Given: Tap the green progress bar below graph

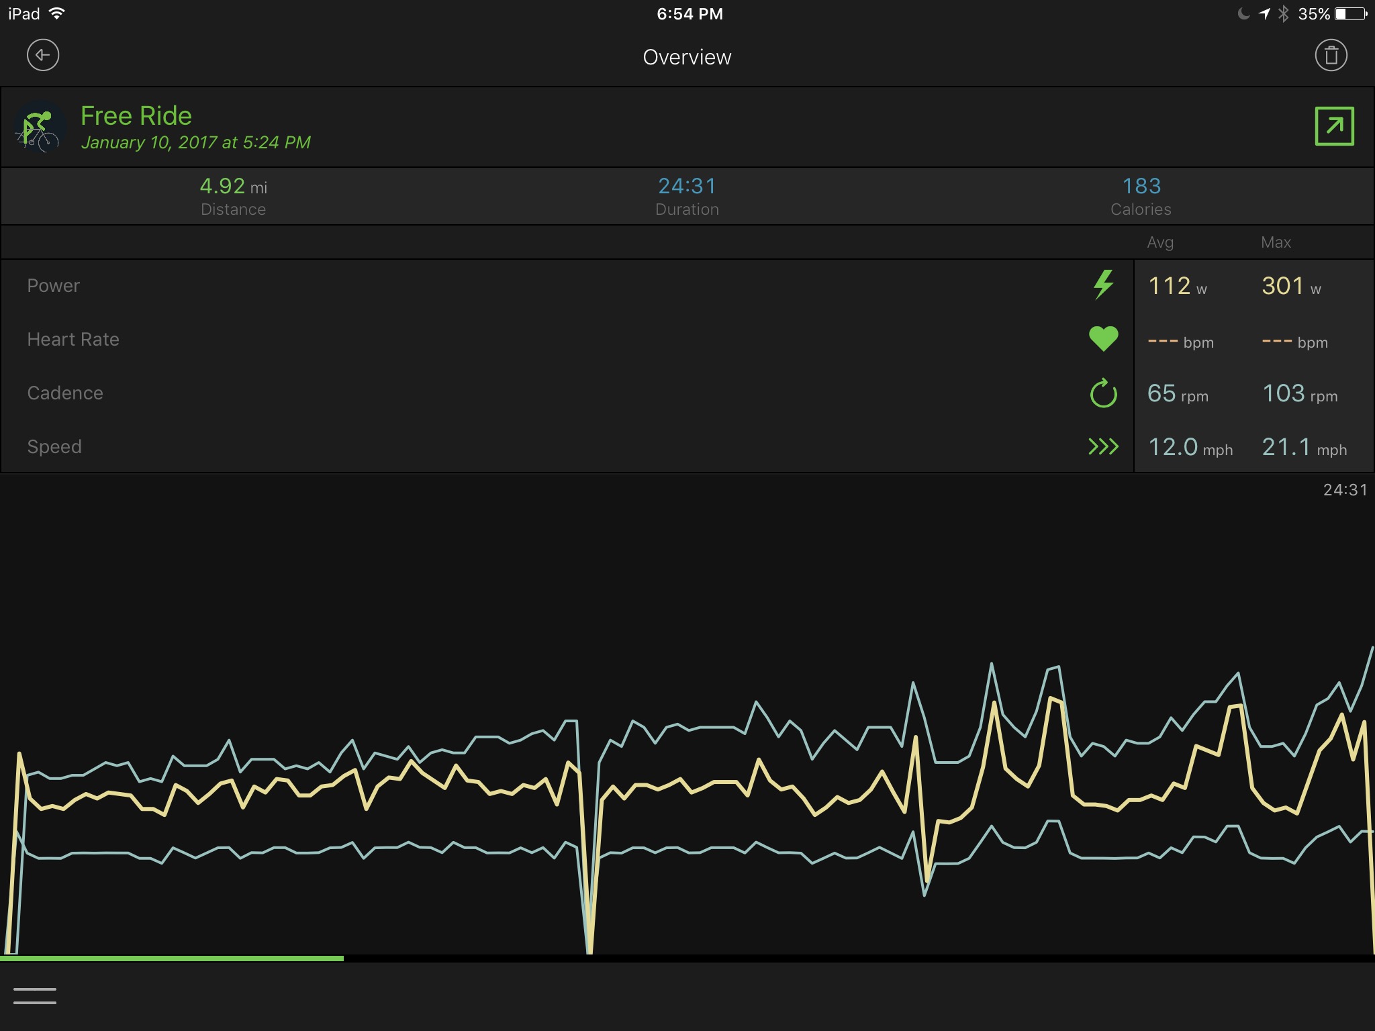Looking at the screenshot, I should (172, 959).
